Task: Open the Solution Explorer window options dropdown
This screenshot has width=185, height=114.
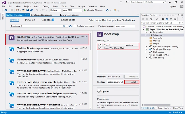Action: coord(176,15)
